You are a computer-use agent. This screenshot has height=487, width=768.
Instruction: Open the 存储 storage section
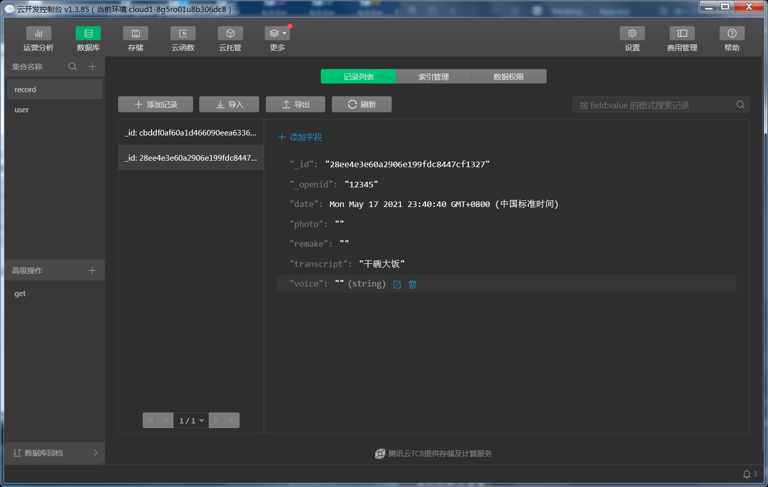[x=136, y=39]
